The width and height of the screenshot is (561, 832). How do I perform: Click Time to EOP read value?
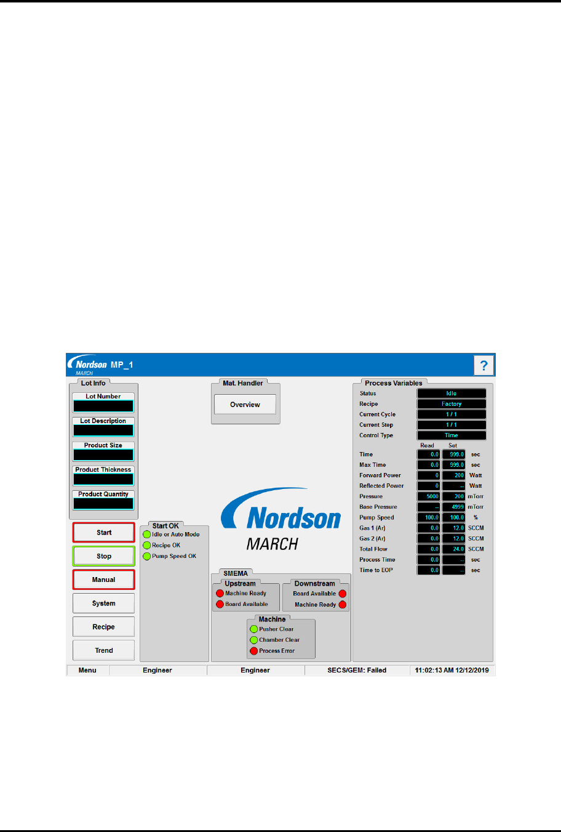429,570
